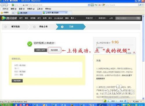This screenshot has width=145, height=106.
Task: Click the 我的视频 button beside the arrow
Action: pos(54,50)
